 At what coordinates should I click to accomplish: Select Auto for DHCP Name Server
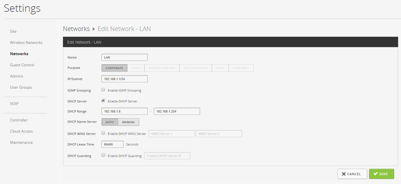(x=110, y=122)
